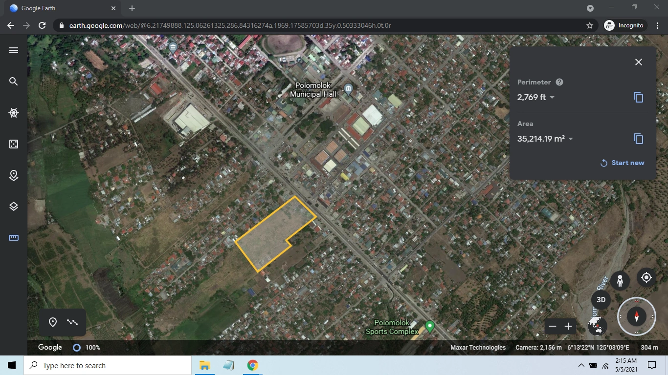
Task: Click the Google logo on the map
Action: point(50,348)
